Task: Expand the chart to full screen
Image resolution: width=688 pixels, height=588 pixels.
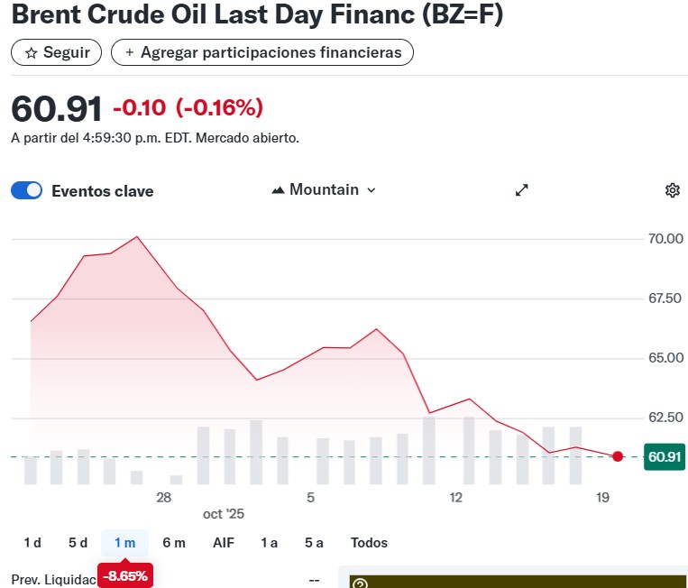Action: [x=521, y=190]
